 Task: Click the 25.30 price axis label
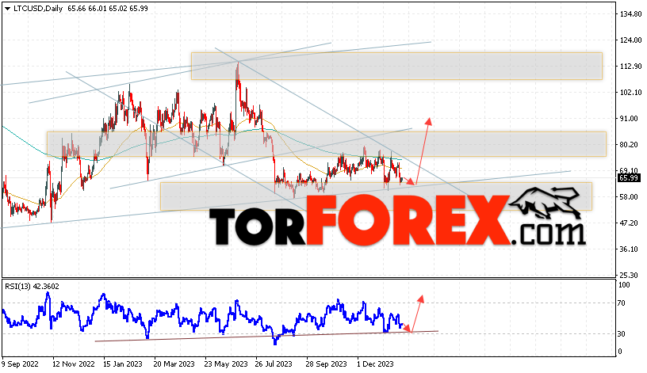click(x=630, y=276)
